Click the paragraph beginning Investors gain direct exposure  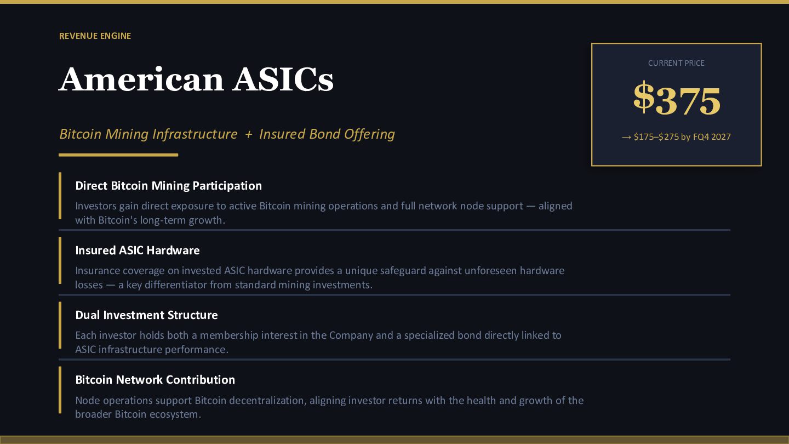[323, 213]
